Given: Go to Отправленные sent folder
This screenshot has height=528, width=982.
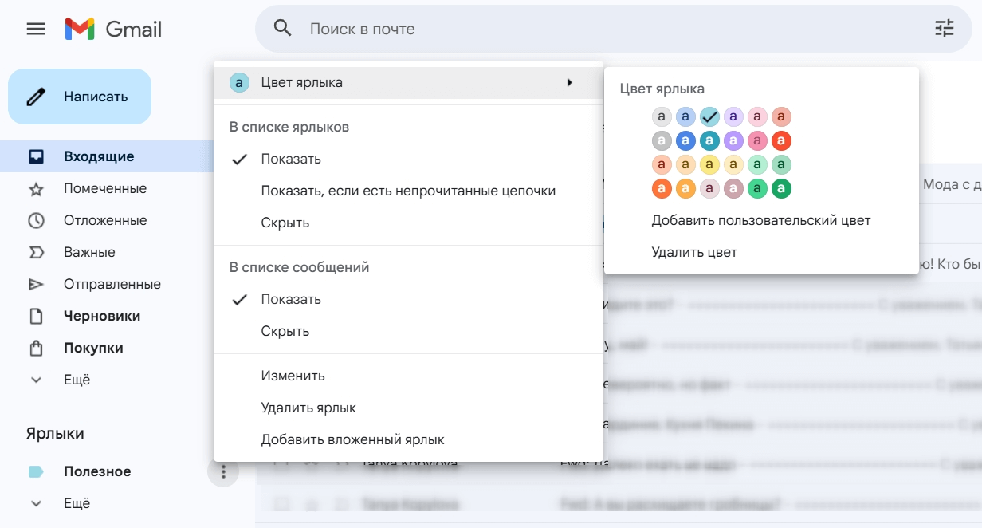Looking at the screenshot, I should (112, 284).
